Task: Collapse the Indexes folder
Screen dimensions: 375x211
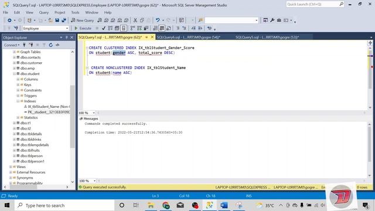Action: pyautogui.click(x=18, y=101)
